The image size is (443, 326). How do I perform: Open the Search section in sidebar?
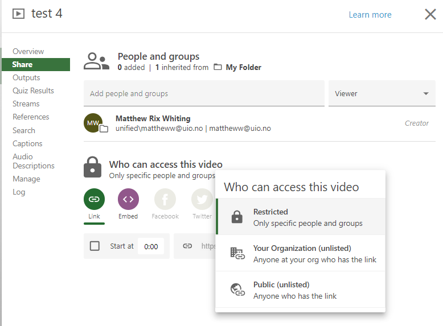tap(24, 130)
